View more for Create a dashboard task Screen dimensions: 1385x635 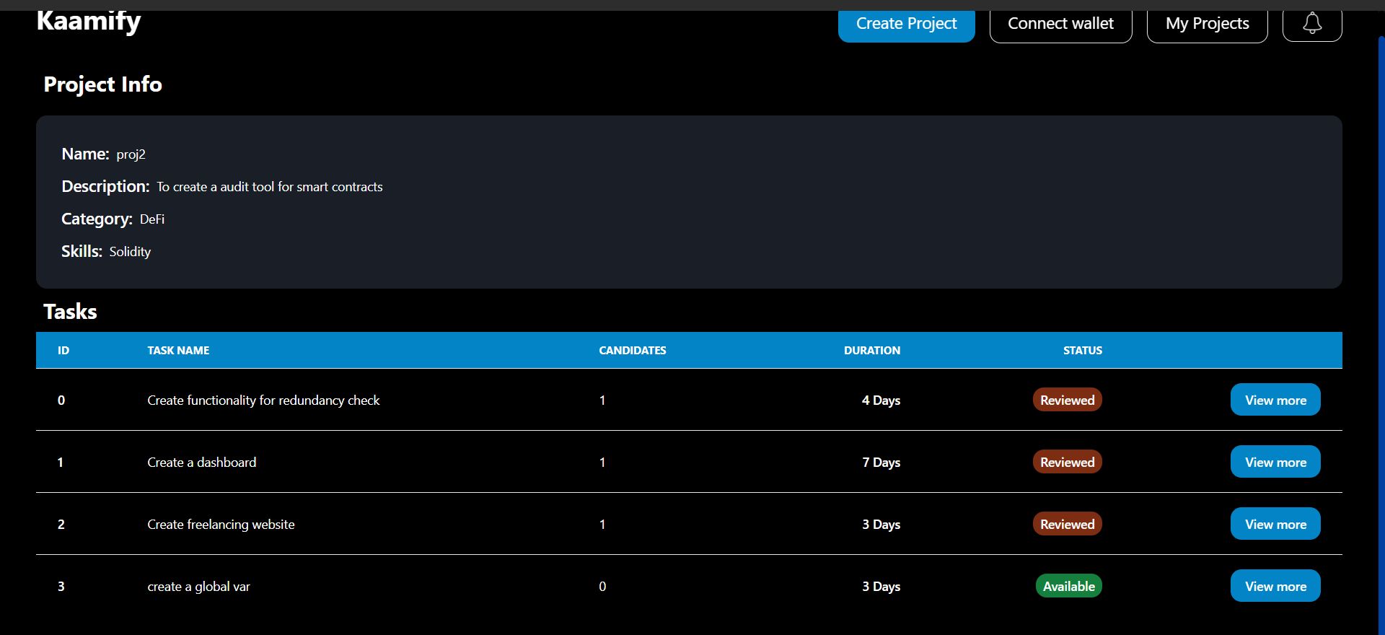[1275, 462]
